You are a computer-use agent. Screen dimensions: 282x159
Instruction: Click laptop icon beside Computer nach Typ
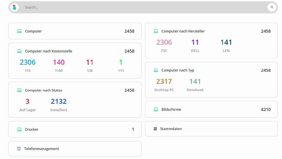tap(156, 70)
